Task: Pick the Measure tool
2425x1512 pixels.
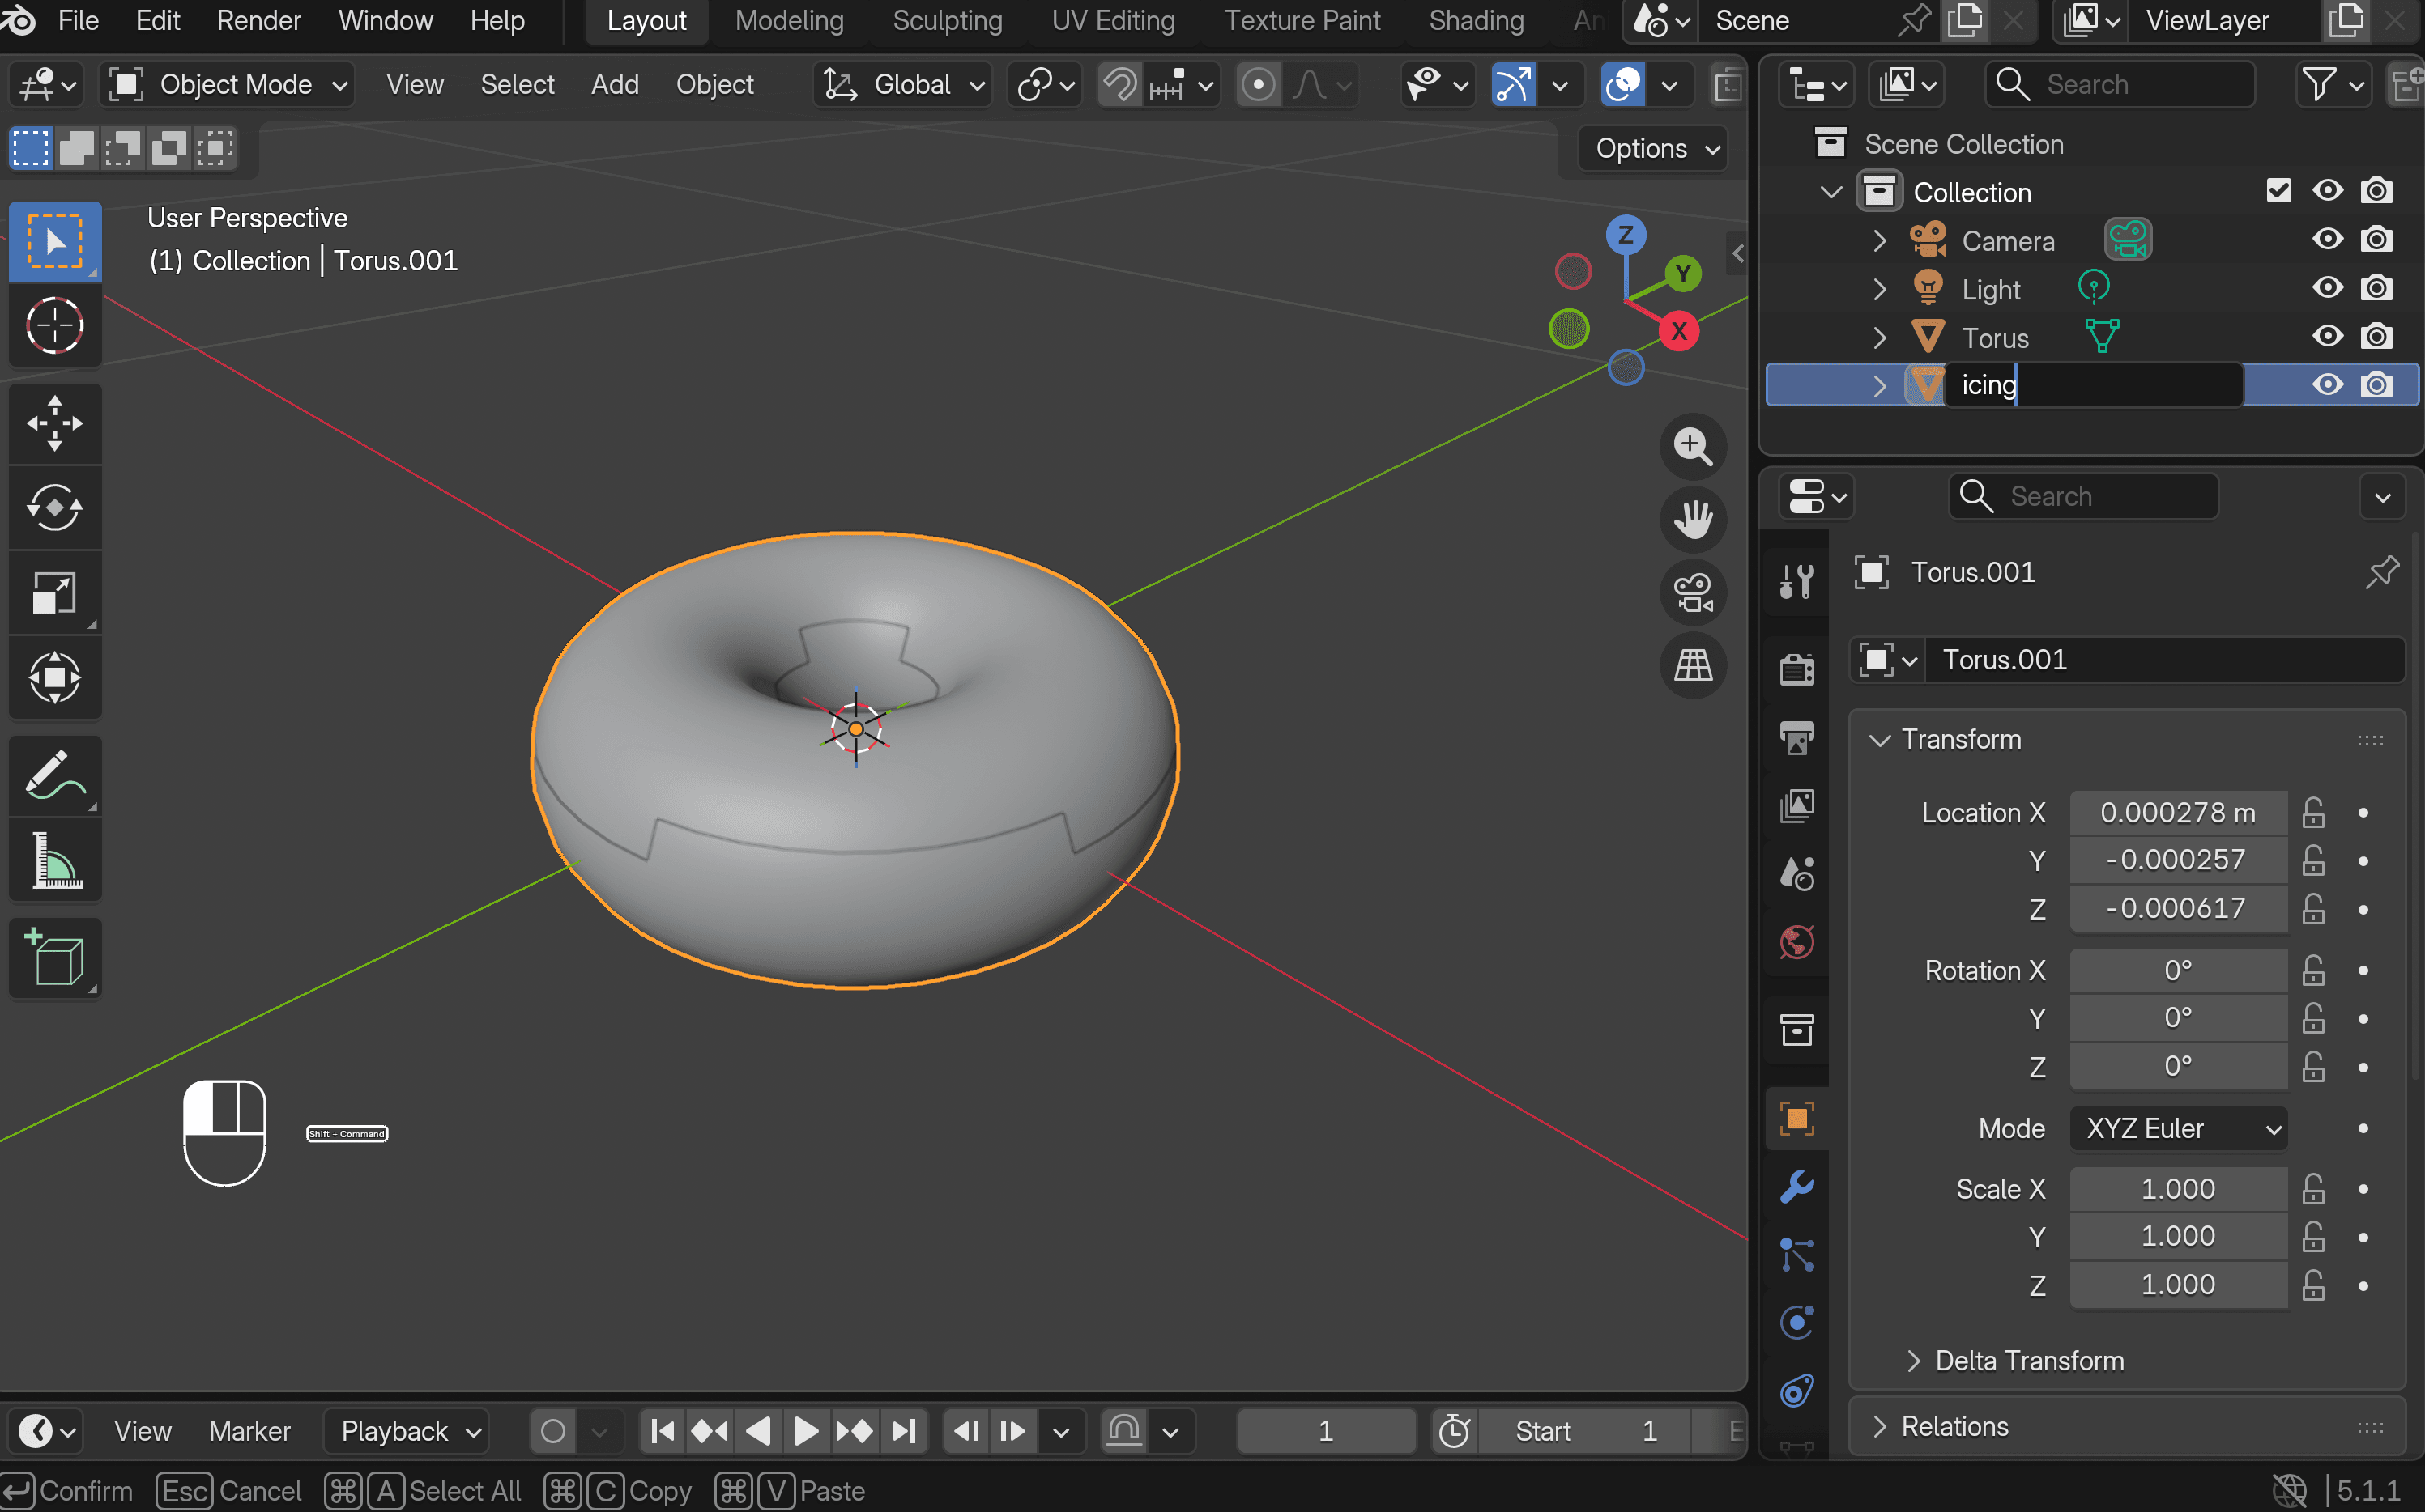Action: (55, 860)
